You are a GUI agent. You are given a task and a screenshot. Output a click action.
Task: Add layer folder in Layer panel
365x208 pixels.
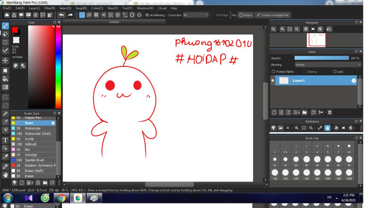(304, 112)
